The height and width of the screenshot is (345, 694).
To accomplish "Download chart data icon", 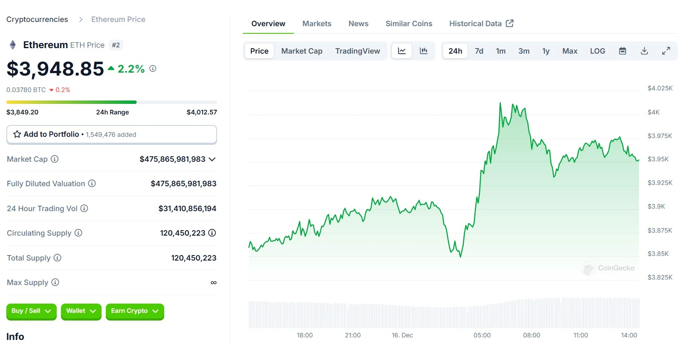I will (x=644, y=51).
